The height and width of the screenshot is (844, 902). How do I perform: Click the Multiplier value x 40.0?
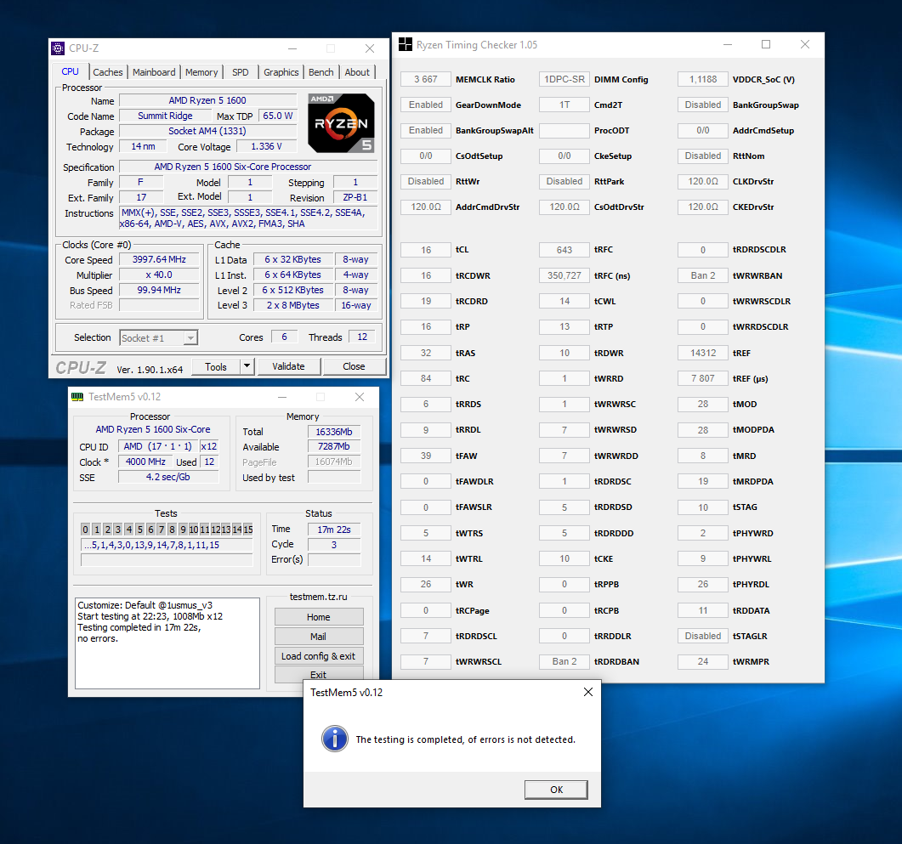159,275
